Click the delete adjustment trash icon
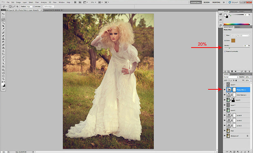Image resolution: width=253 pixels, height=153 pixels. pyautogui.click(x=249, y=71)
